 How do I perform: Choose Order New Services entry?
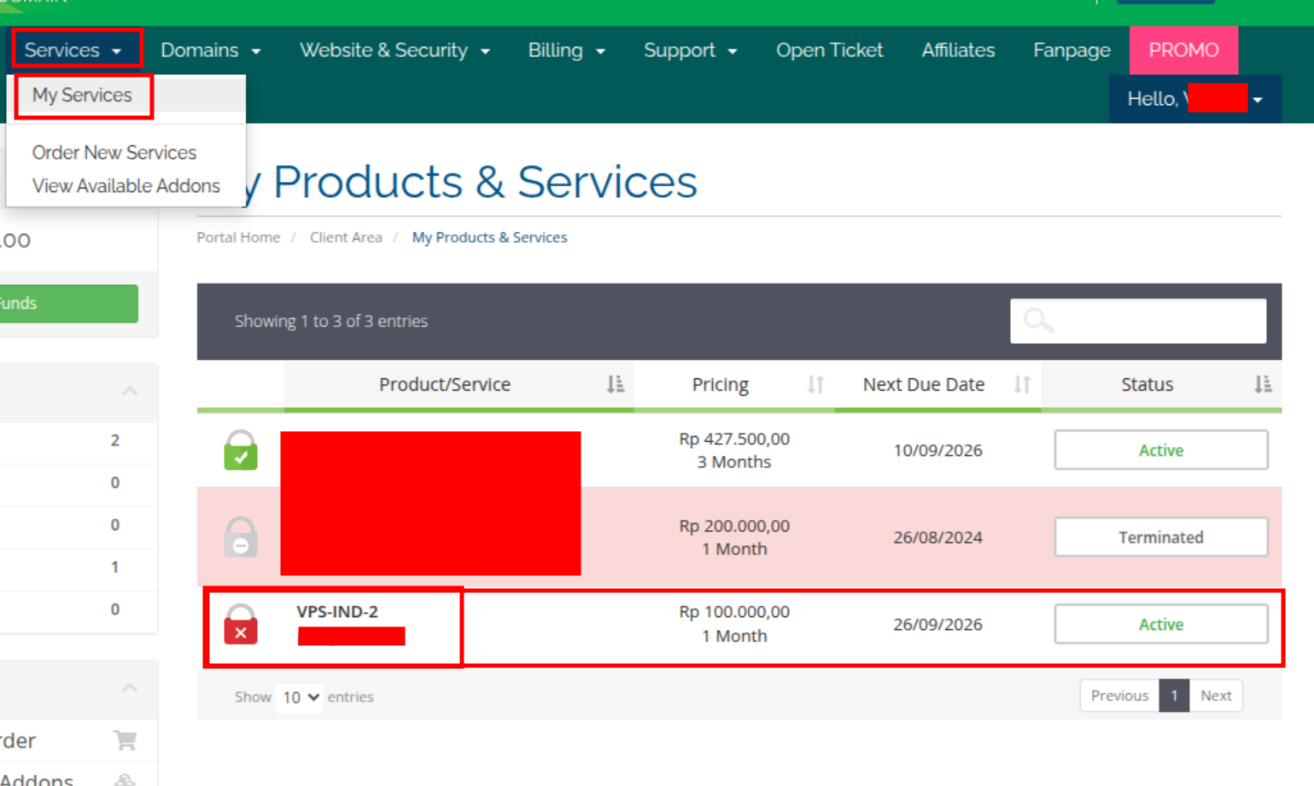(114, 152)
